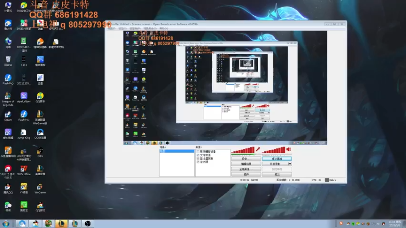Adjust the desktop audio volume bar
Image resolution: width=406 pixels, height=228 pixels.
point(274,150)
